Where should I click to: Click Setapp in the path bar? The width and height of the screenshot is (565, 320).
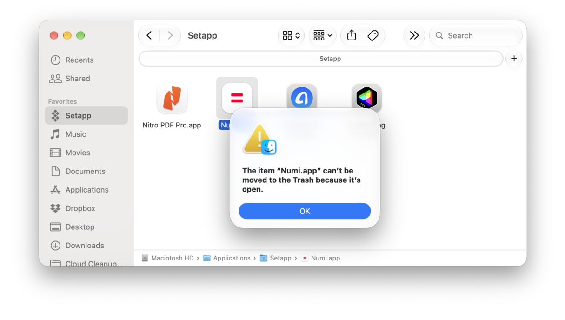click(276, 258)
